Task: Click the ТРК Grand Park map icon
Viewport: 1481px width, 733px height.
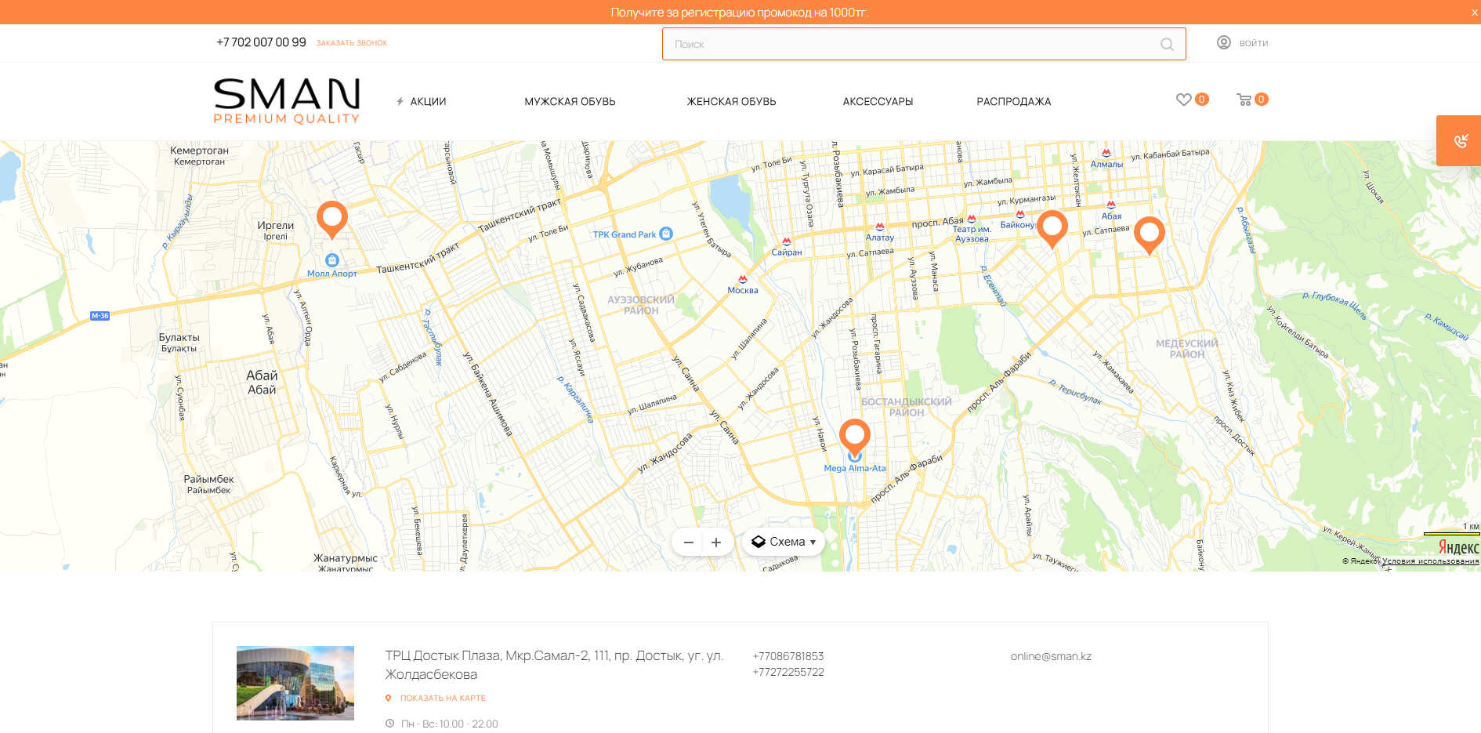Action: [666, 234]
